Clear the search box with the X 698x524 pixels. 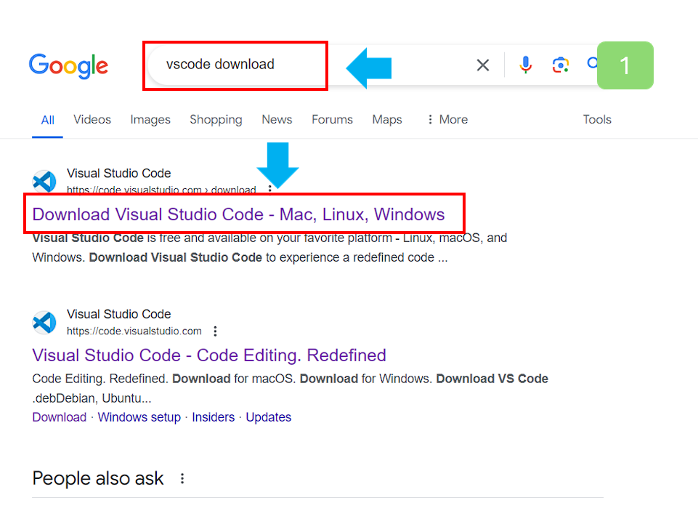pyautogui.click(x=482, y=65)
